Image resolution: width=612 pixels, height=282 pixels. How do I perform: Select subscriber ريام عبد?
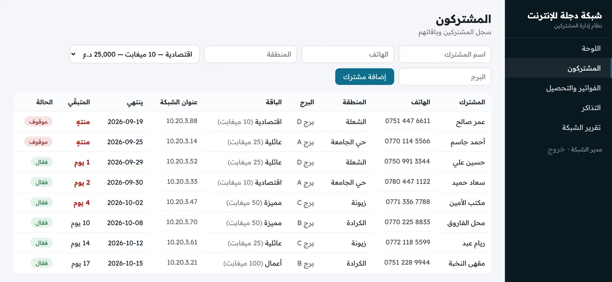(474, 243)
